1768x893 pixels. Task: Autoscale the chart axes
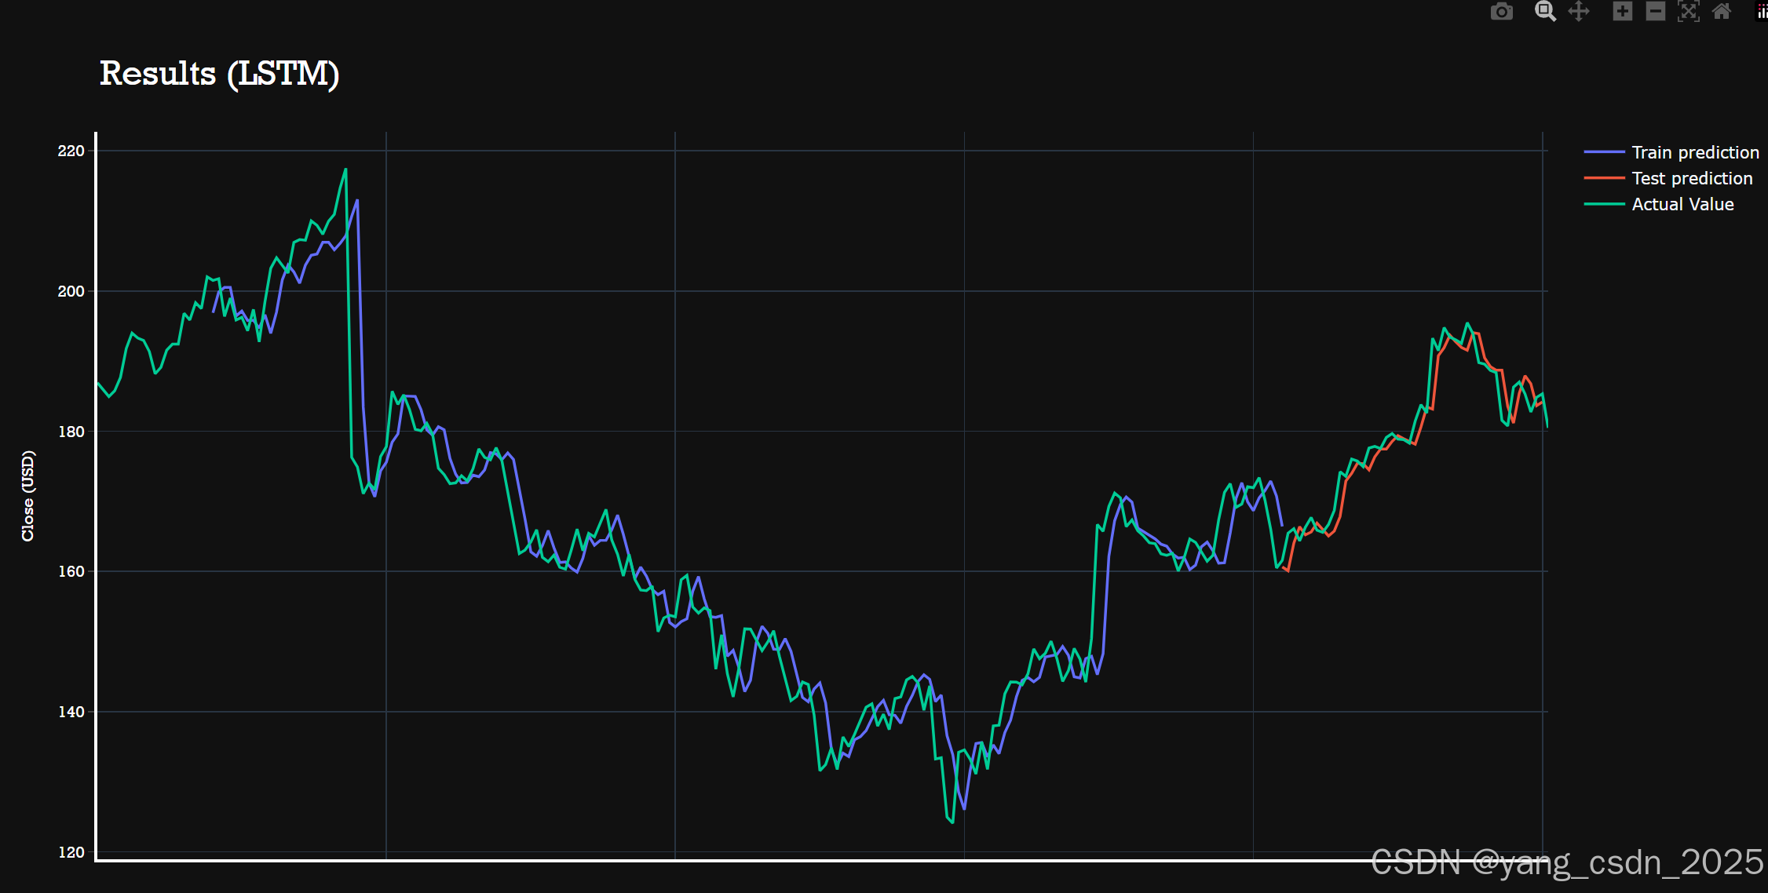pyautogui.click(x=1689, y=12)
